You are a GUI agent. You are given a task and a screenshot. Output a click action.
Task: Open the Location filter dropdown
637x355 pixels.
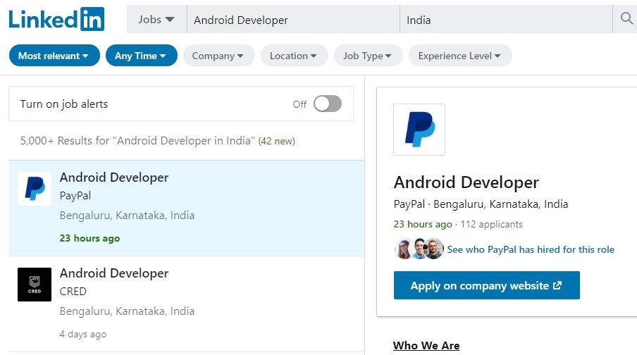(x=294, y=56)
